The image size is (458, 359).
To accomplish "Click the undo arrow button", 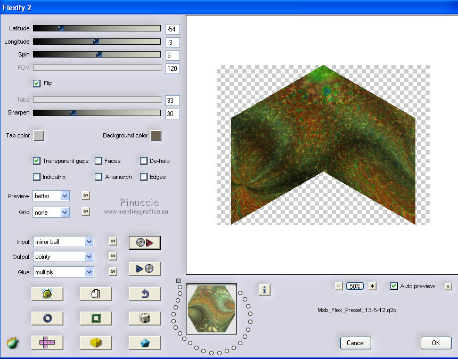I will pos(144,293).
